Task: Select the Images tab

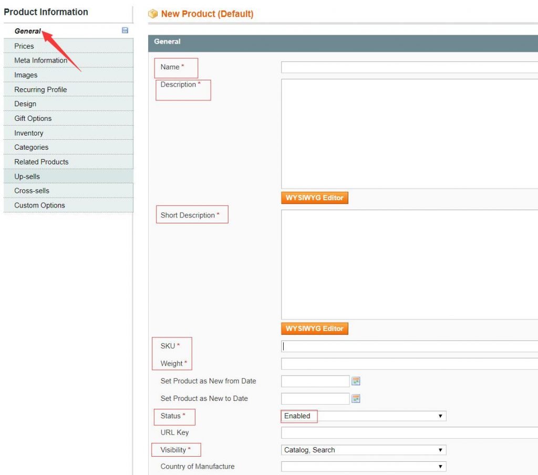Action: [x=26, y=75]
